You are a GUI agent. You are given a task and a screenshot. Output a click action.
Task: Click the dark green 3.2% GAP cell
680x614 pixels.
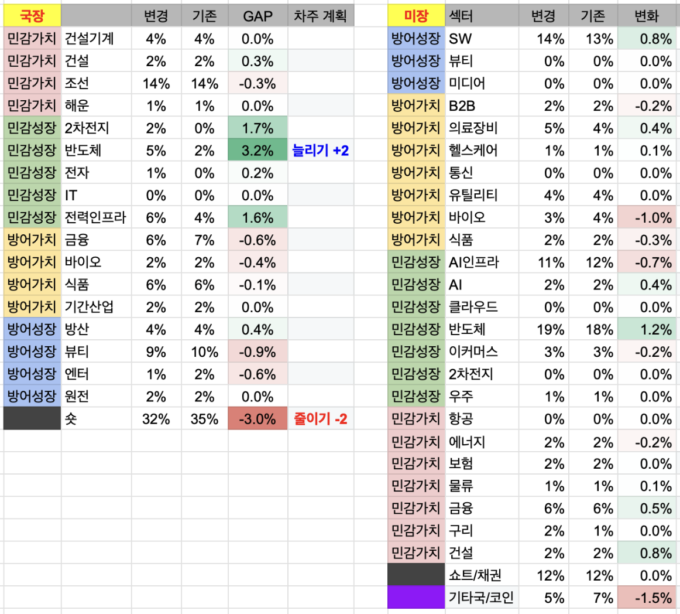click(257, 151)
